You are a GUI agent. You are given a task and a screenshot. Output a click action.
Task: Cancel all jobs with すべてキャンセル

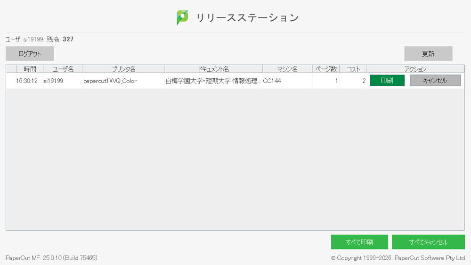pos(428,242)
